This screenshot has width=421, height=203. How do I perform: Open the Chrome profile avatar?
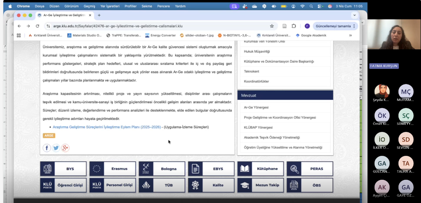(x=307, y=26)
